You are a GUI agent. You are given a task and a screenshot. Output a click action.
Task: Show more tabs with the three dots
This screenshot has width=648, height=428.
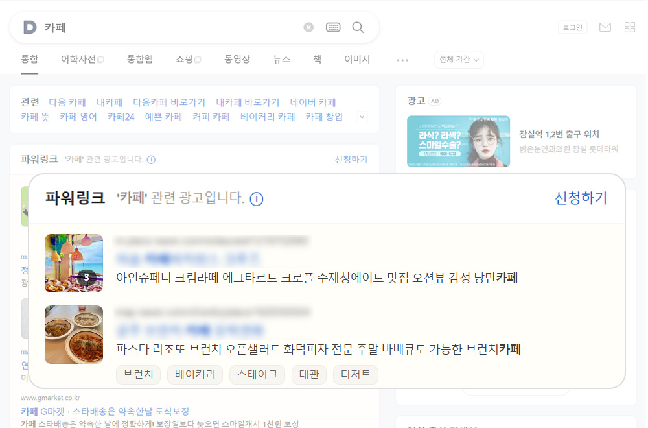402,60
